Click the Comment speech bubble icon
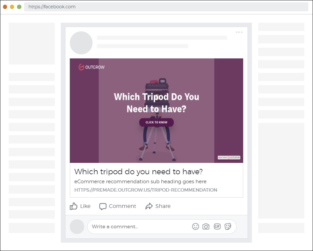 click(x=103, y=206)
